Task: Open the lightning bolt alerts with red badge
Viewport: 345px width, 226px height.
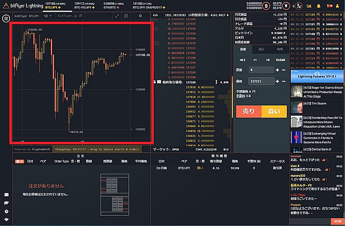Action: pyautogui.click(x=330, y=6)
